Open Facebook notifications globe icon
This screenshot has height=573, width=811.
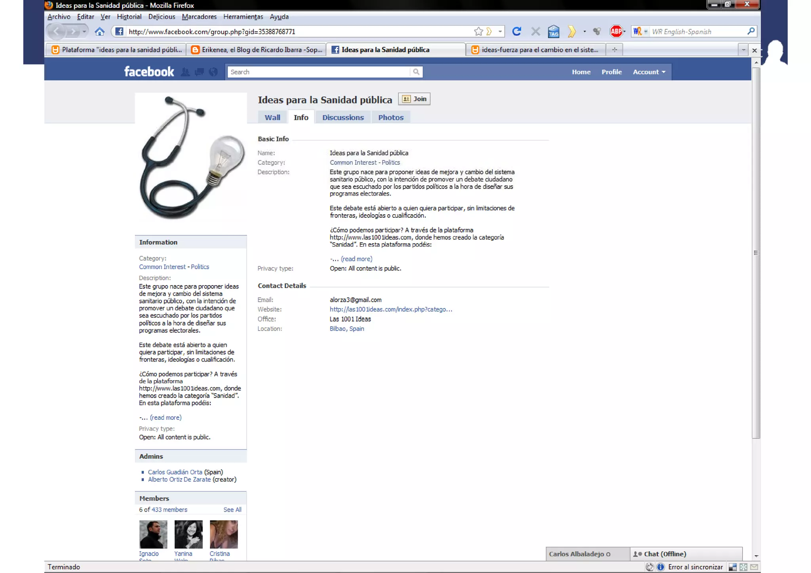[x=213, y=72]
